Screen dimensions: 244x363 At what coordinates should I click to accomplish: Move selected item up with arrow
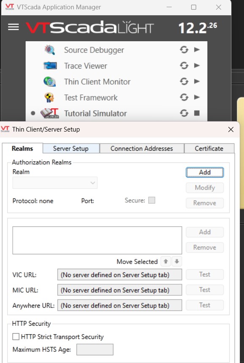tap(166, 261)
